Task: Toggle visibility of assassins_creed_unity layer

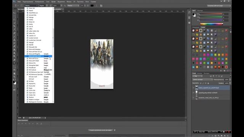Action: click(193, 98)
